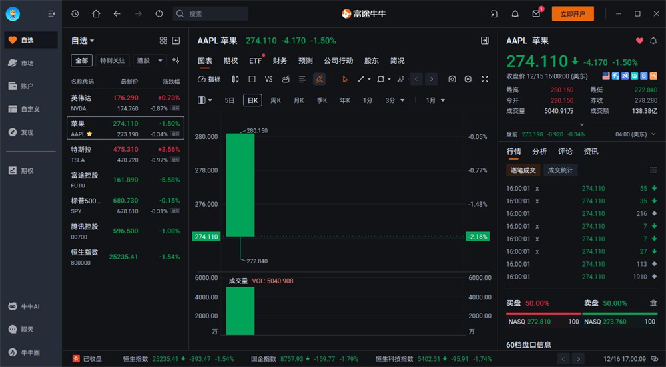The height and width of the screenshot is (367, 666).
Task: Open chart layout split dropdown
Action: click(205, 100)
